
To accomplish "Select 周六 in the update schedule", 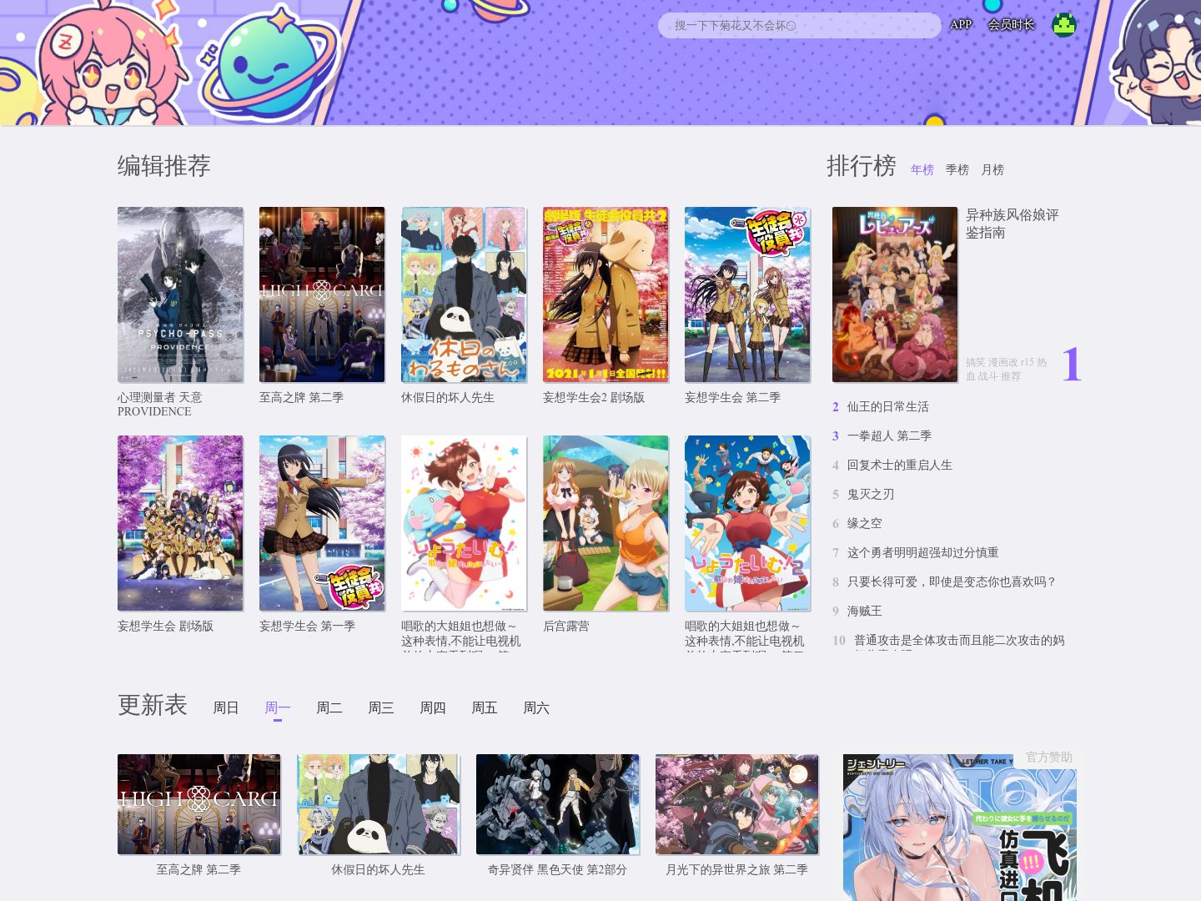I will (x=536, y=707).
